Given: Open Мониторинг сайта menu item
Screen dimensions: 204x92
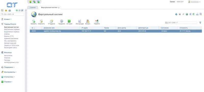Looking at the screenshot, I should (x=10, y=48).
